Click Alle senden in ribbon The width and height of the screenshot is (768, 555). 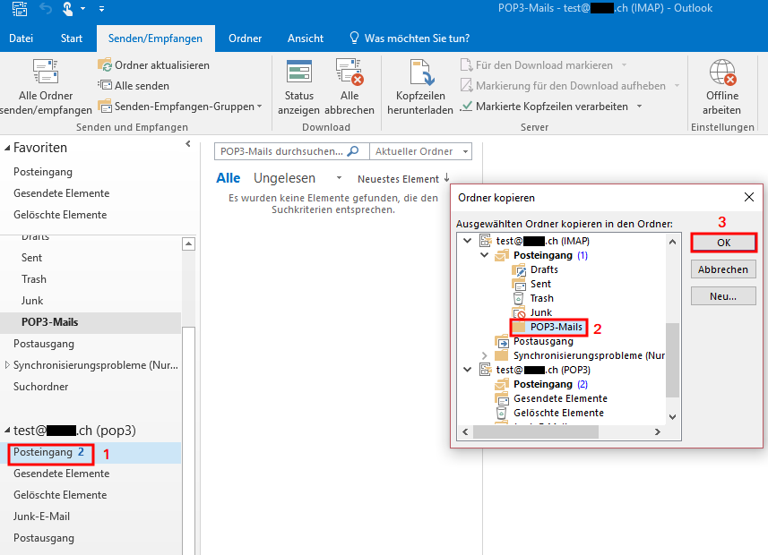[134, 86]
